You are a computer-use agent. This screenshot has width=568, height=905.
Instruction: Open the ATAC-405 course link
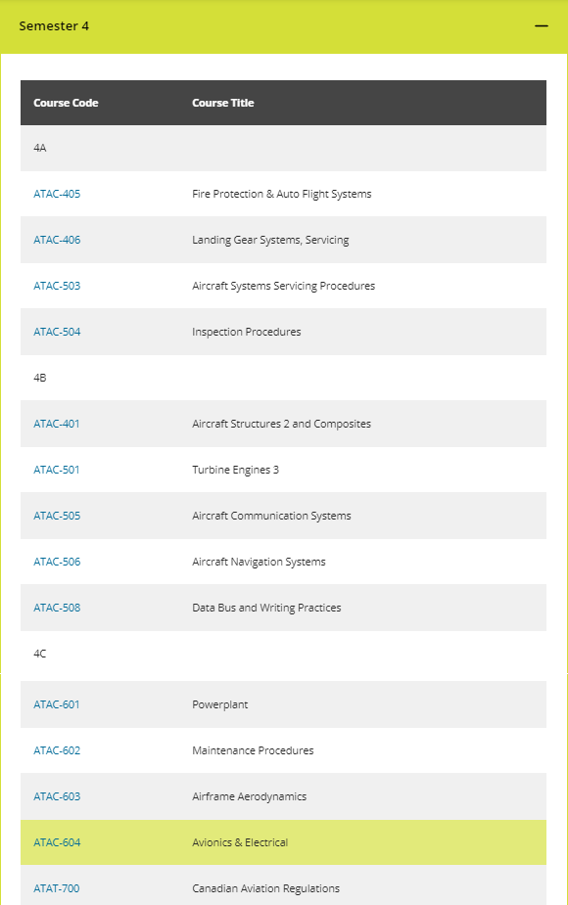pyautogui.click(x=57, y=194)
